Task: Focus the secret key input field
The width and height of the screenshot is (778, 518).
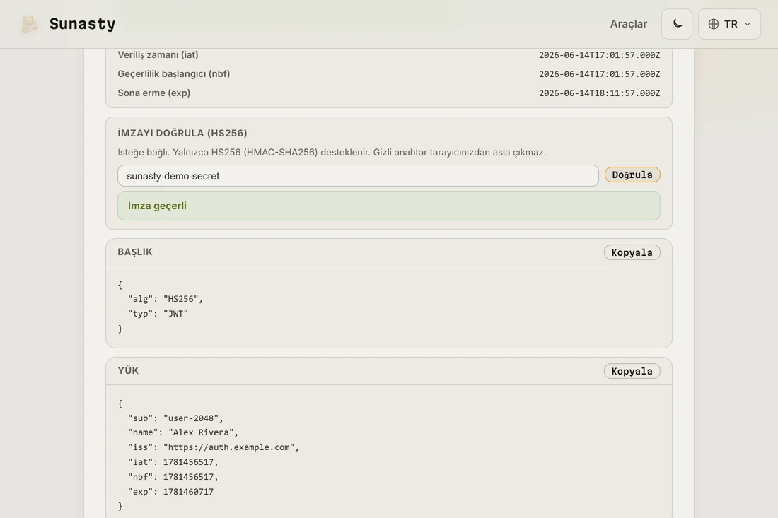Action: (358, 176)
